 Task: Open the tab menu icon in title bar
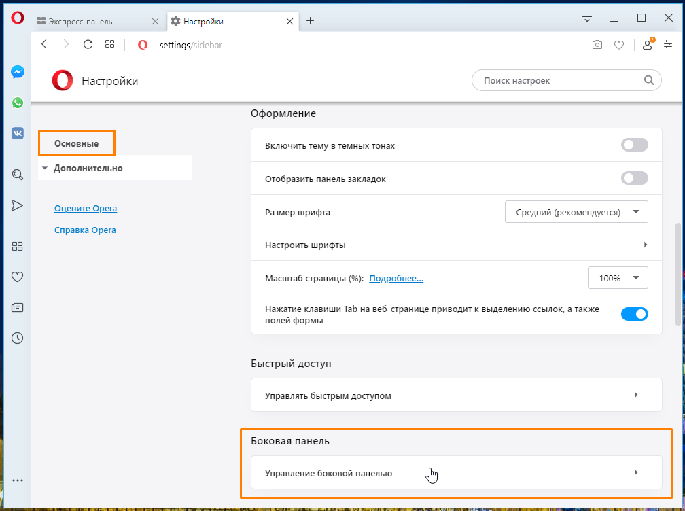(x=587, y=18)
